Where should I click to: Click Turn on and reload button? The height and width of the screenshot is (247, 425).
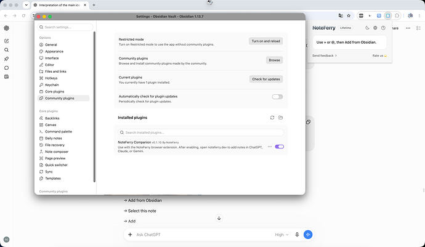point(265,41)
